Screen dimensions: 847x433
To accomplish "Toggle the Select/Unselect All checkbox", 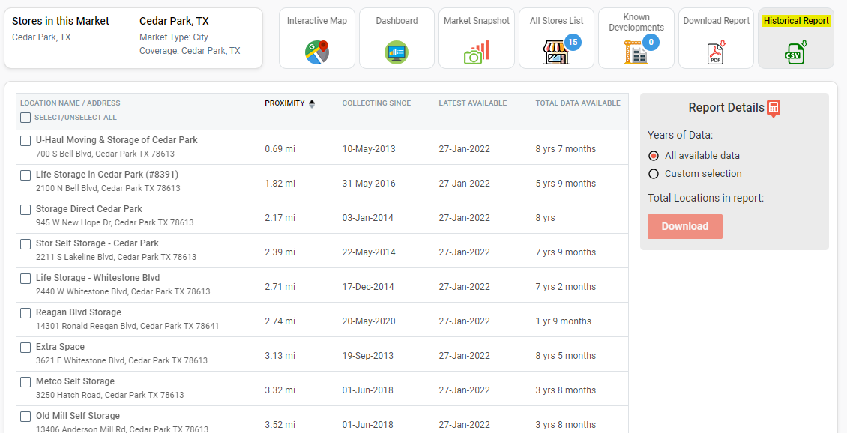I will point(25,117).
